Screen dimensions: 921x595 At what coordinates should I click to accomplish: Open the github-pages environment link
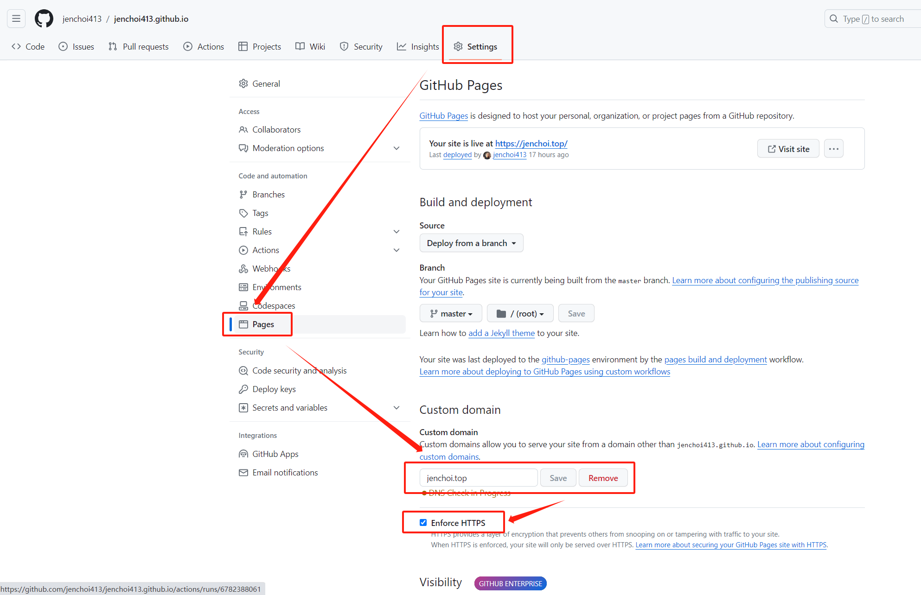click(x=566, y=360)
